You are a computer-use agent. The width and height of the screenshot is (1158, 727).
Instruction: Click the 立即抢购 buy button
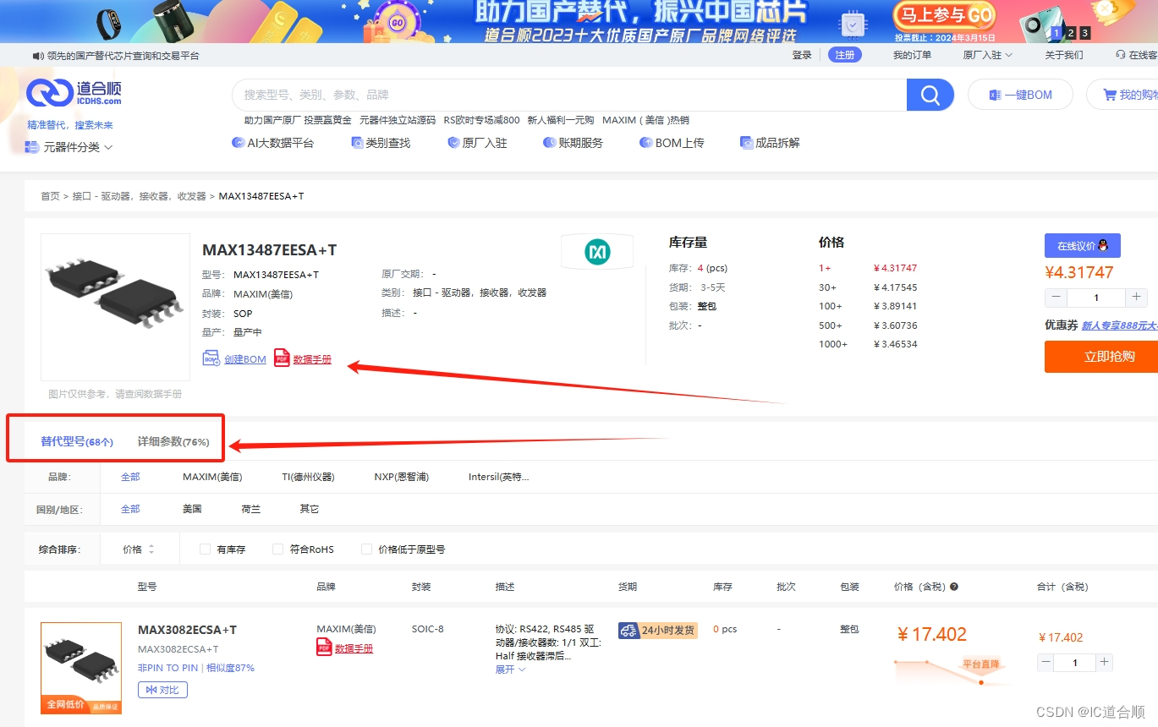[1101, 357]
